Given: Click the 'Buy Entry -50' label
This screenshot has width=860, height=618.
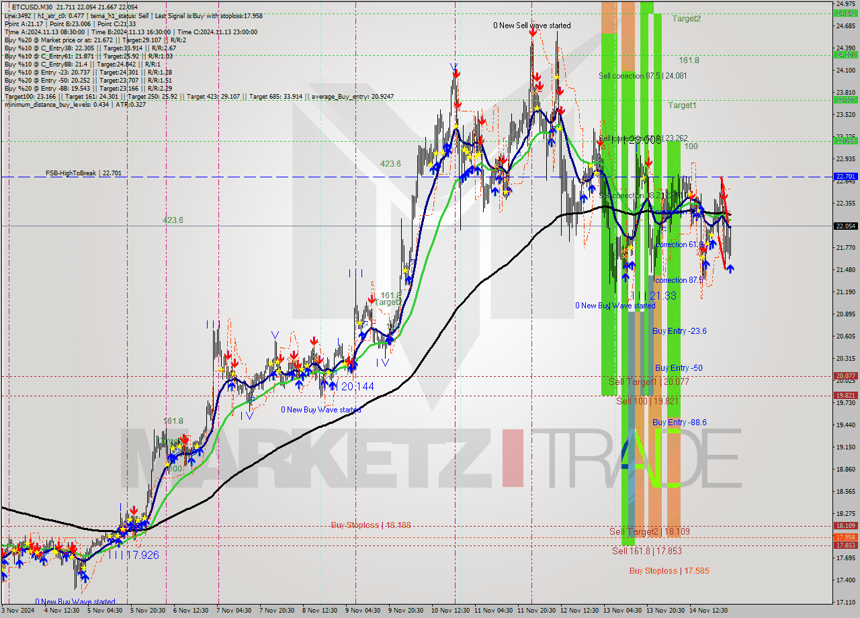Looking at the screenshot, I should tap(679, 368).
